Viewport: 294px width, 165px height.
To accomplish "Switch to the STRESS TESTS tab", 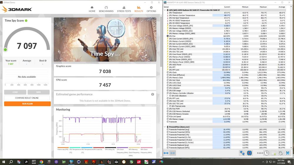I will coord(124,9).
